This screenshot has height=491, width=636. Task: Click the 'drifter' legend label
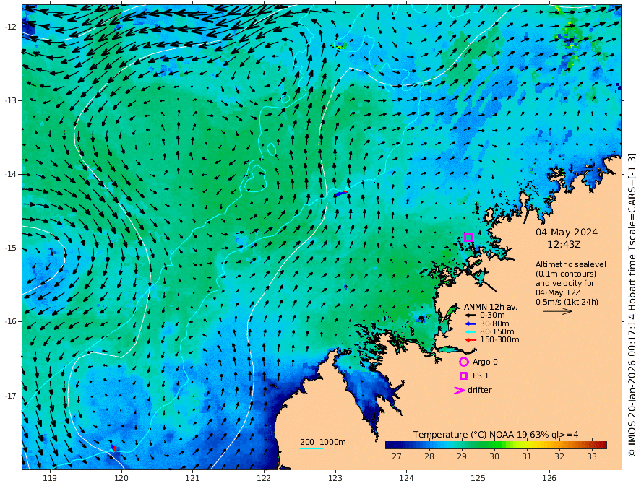tap(480, 390)
